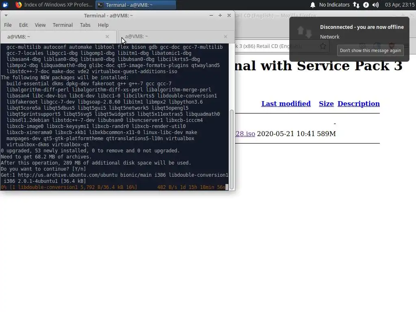The width and height of the screenshot is (416, 312).
Task: Open the notifications bell icon
Action: point(313,5)
